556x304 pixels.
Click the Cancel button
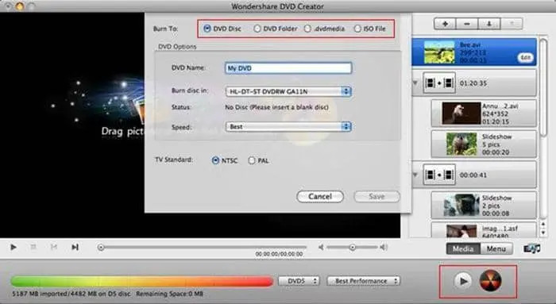[x=320, y=196]
